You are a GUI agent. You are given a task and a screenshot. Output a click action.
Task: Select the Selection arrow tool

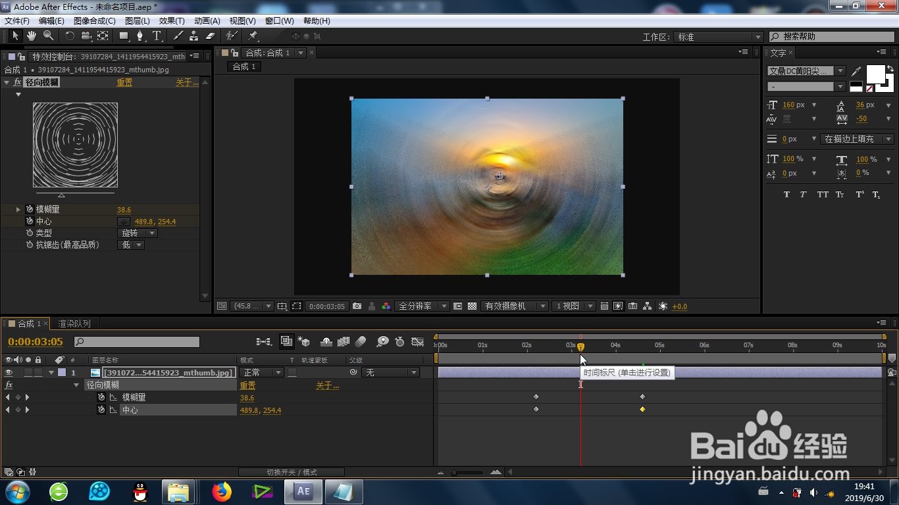point(16,36)
